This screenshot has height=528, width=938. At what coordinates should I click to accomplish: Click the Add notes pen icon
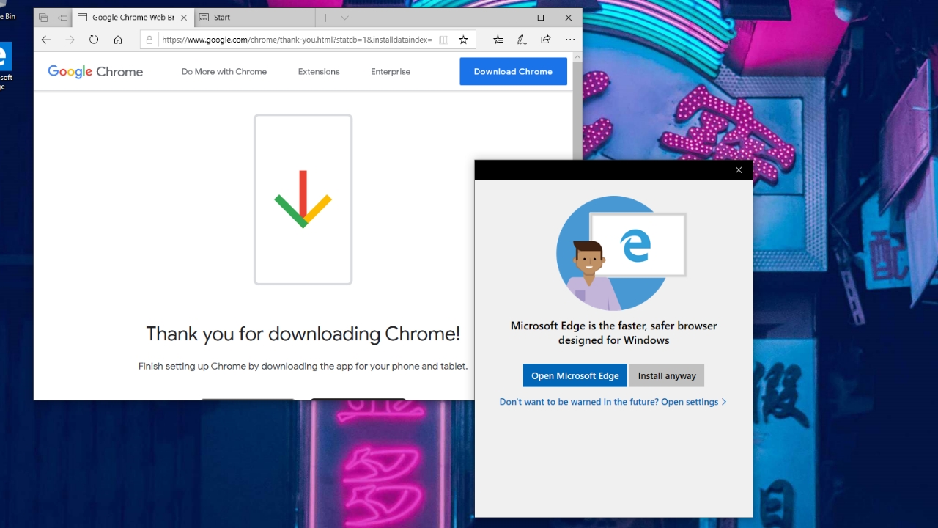[522, 40]
